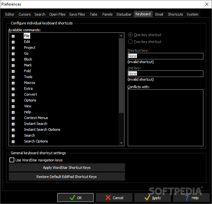Open the Cursors tab
This screenshot has height=204, width=212.
[x=25, y=14]
